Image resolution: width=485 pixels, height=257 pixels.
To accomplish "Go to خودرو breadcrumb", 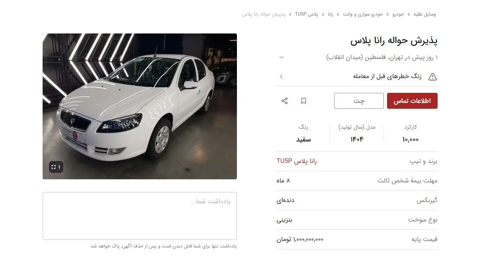I will (398, 14).
